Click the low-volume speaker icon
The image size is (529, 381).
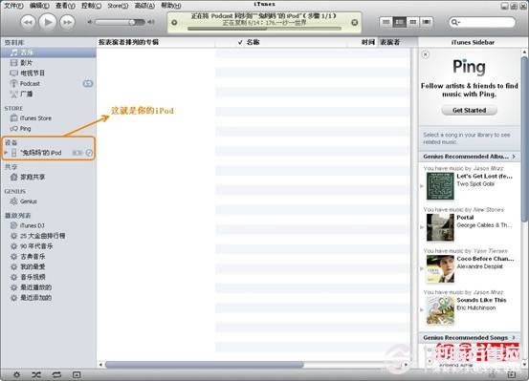tap(90, 22)
